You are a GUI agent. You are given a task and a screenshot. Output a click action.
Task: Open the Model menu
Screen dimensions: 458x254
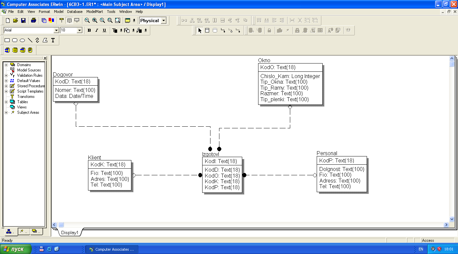coord(59,12)
